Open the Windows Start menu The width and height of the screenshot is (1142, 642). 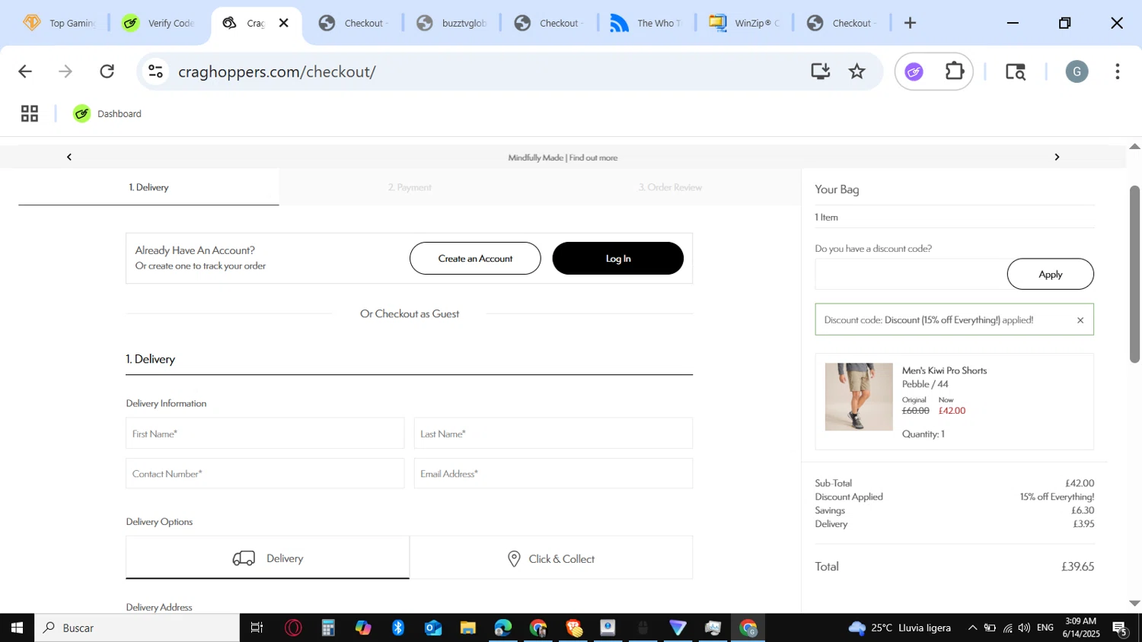coord(17,628)
